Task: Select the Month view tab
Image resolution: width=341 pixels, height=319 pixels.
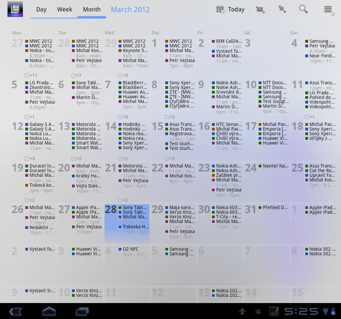Action: click(91, 9)
